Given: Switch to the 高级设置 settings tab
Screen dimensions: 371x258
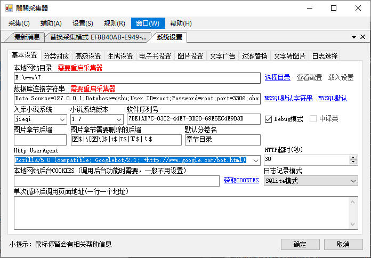Looking at the screenshot, I should (88, 56).
